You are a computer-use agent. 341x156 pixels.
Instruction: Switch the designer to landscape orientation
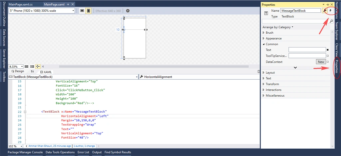[82, 11]
